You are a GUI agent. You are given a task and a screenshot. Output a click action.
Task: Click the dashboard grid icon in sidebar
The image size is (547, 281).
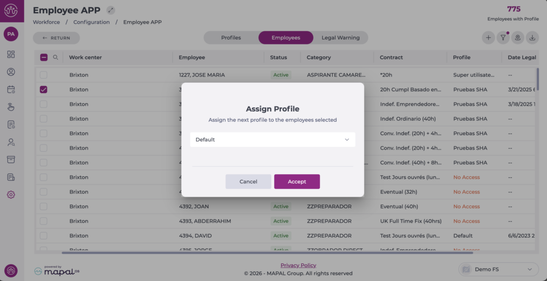[11, 54]
